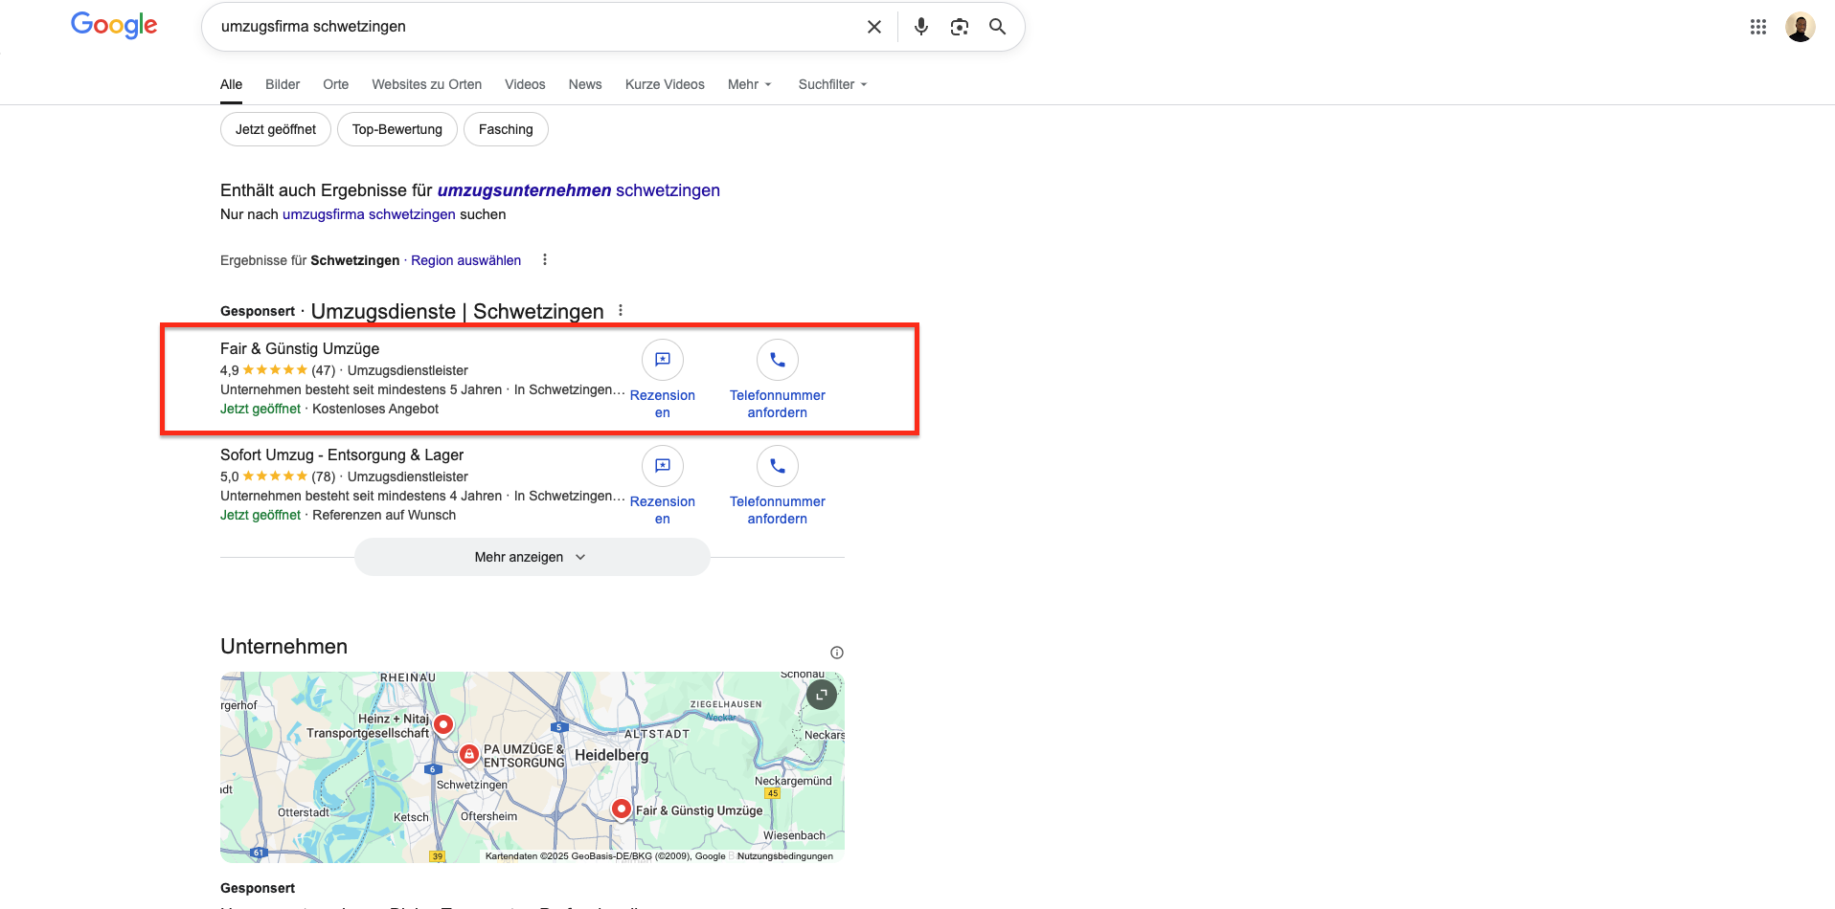Toggle the Top-Bewertung filter chip
1835x909 pixels.
pos(397,129)
